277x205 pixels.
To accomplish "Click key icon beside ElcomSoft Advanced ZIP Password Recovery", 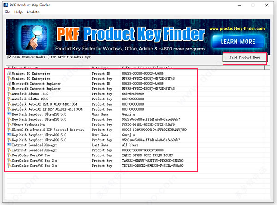I will tap(9, 130).
